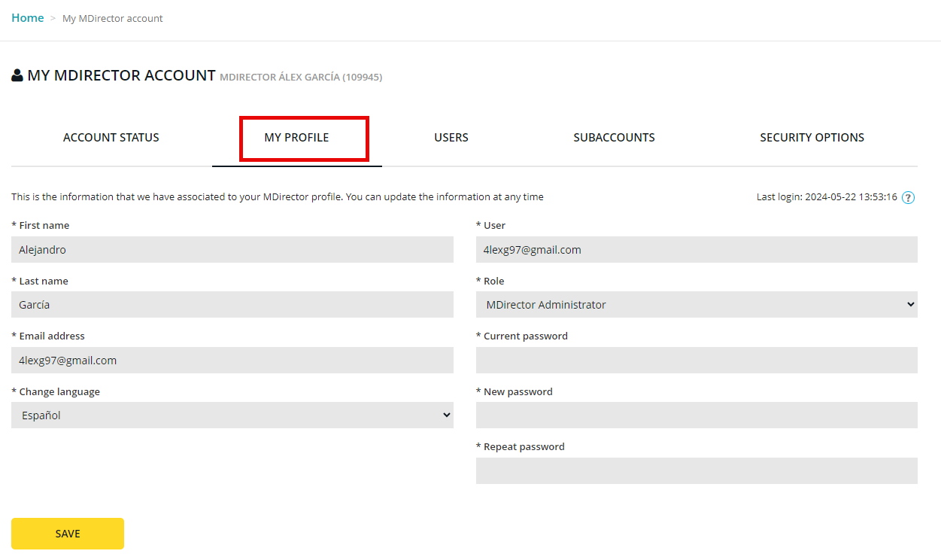This screenshot has height=560, width=941.
Task: Focus the New password field
Action: 697,415
